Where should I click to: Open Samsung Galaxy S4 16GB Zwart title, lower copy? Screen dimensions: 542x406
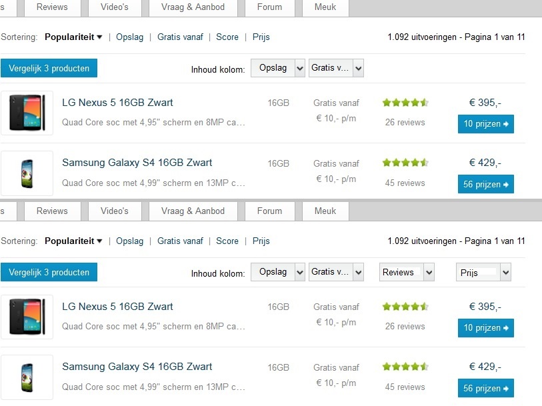pyautogui.click(x=137, y=367)
